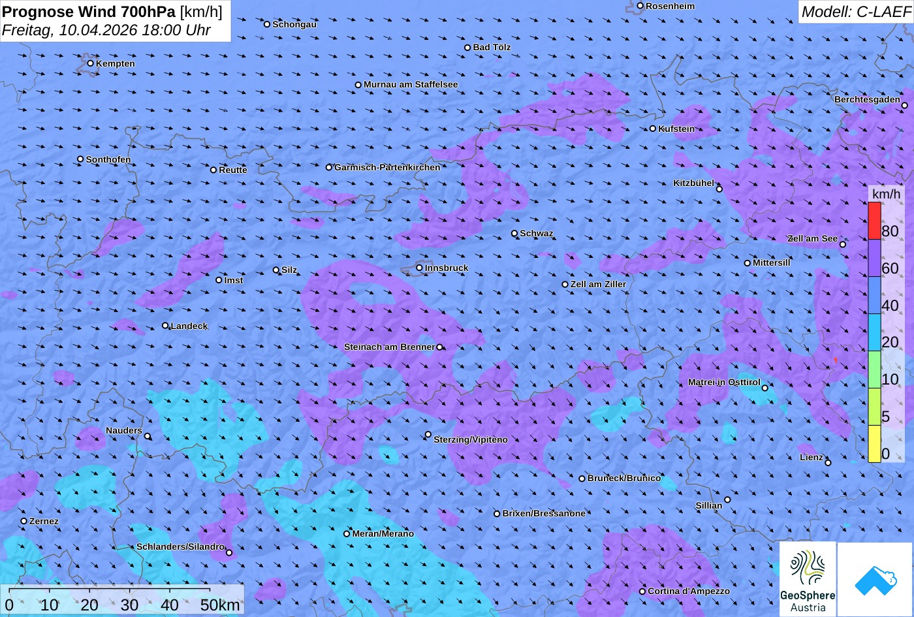Select the Kempten city label
This screenshot has width=914, height=617.
pyautogui.click(x=116, y=63)
